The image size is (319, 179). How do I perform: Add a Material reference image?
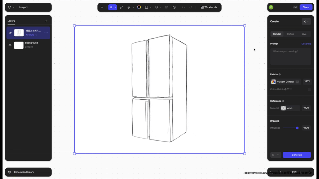(x=290, y=108)
